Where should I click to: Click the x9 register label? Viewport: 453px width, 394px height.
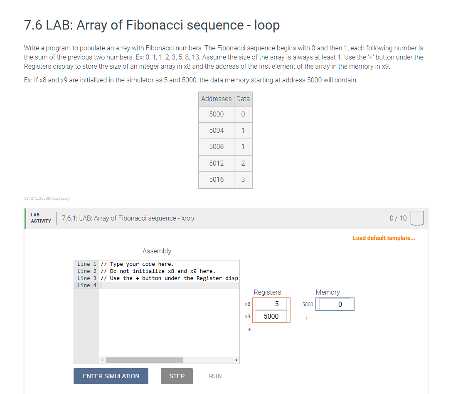[x=247, y=317]
